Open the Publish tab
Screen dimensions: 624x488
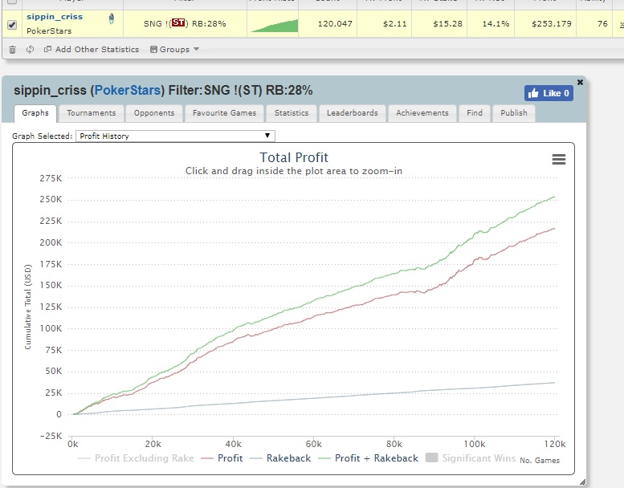coord(514,113)
